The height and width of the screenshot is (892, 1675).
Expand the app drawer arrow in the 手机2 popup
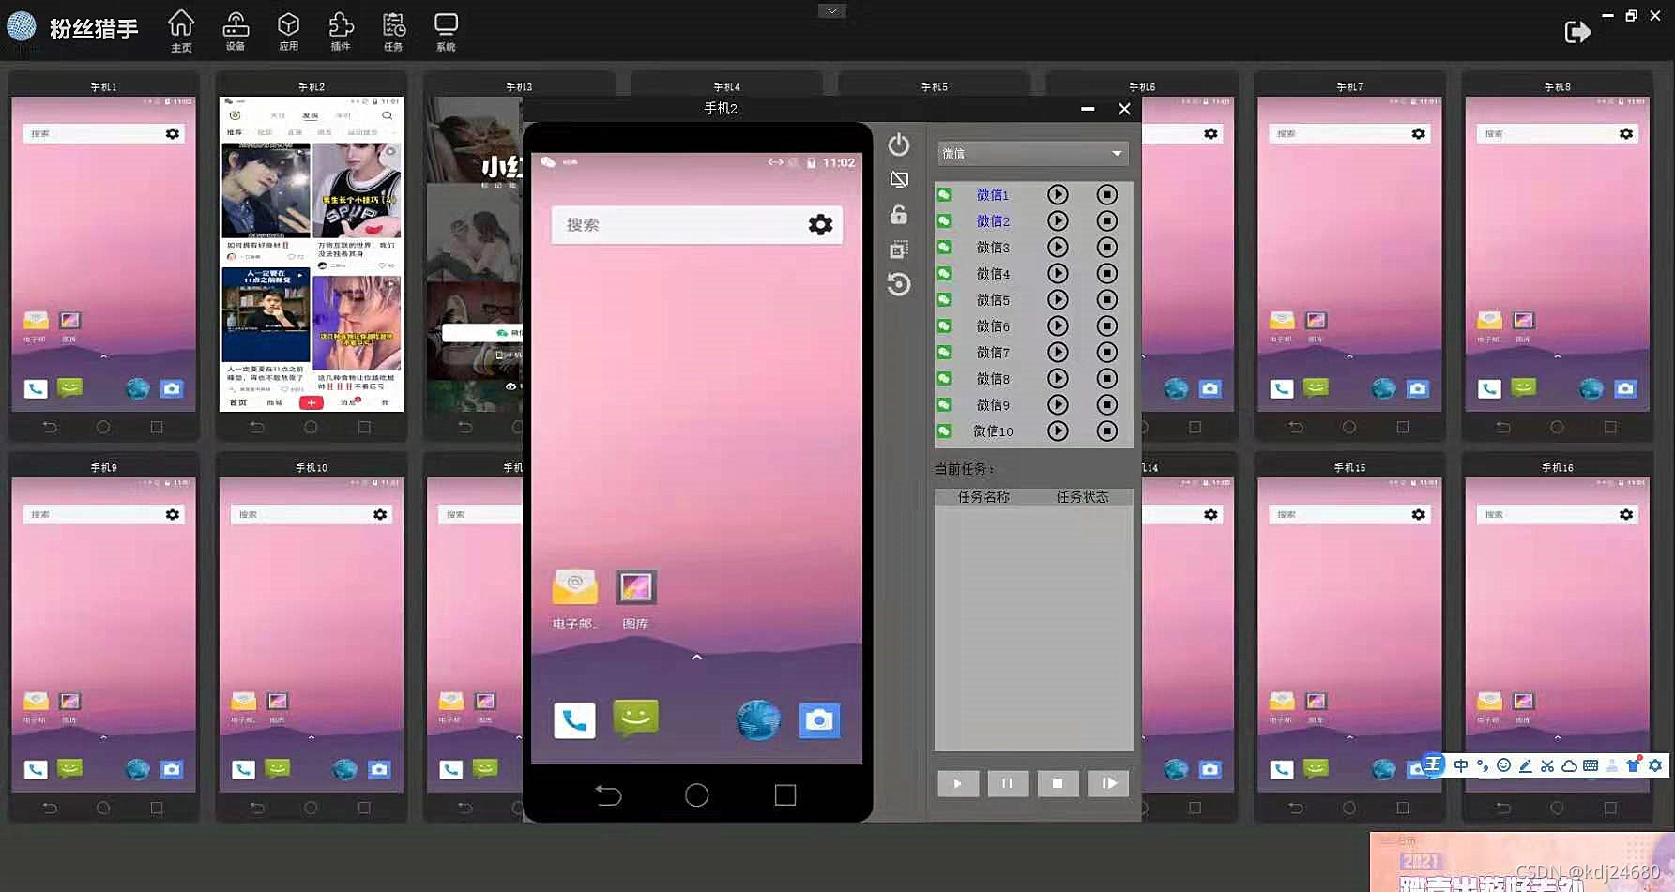696,658
